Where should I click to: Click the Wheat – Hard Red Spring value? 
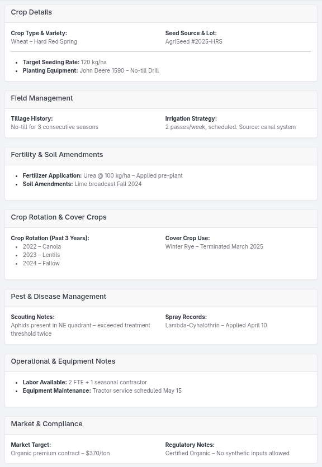pyautogui.click(x=44, y=41)
